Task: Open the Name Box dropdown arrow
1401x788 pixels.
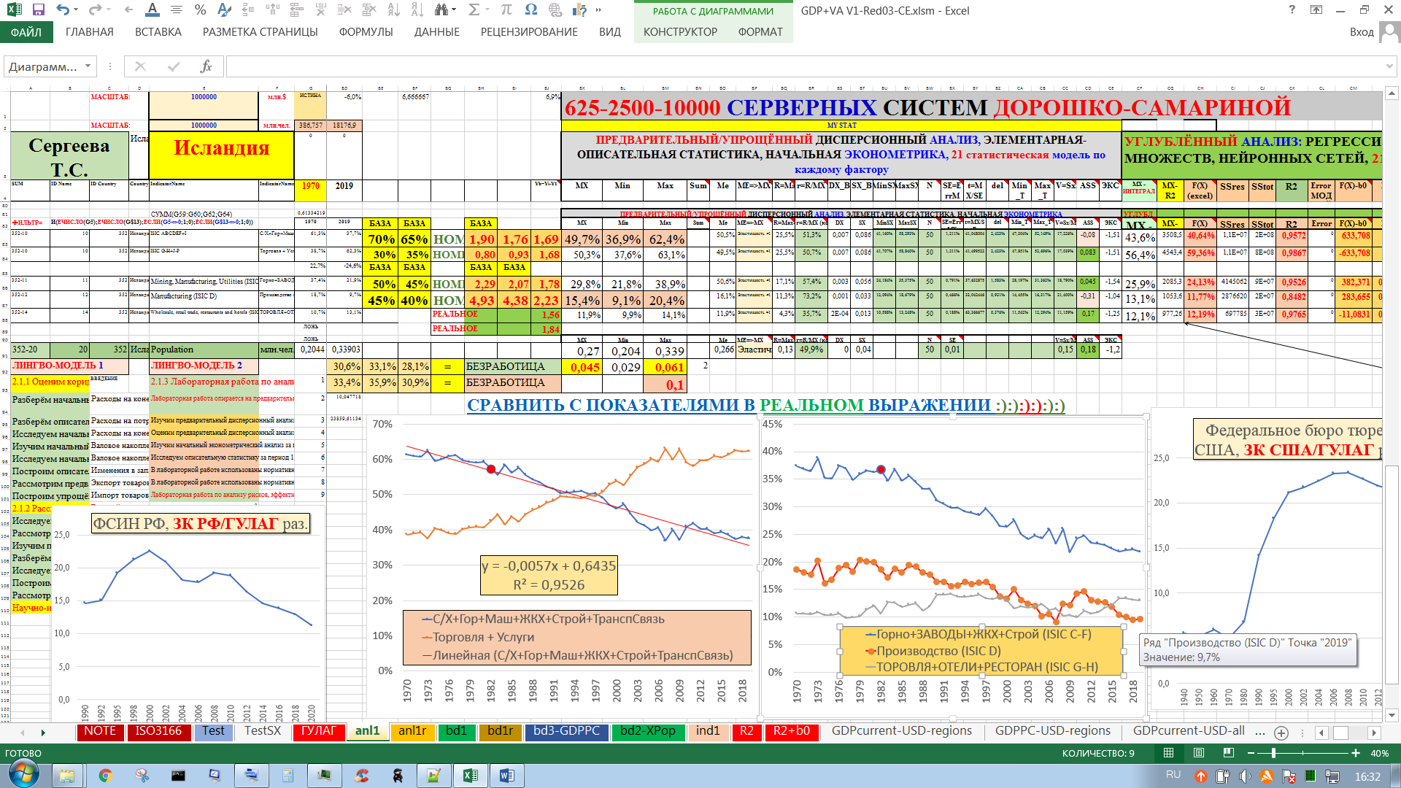Action: 88,66
